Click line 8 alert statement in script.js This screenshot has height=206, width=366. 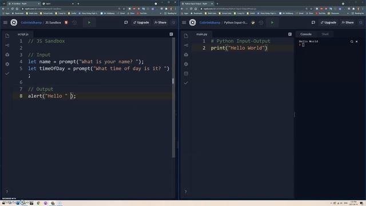pos(52,96)
